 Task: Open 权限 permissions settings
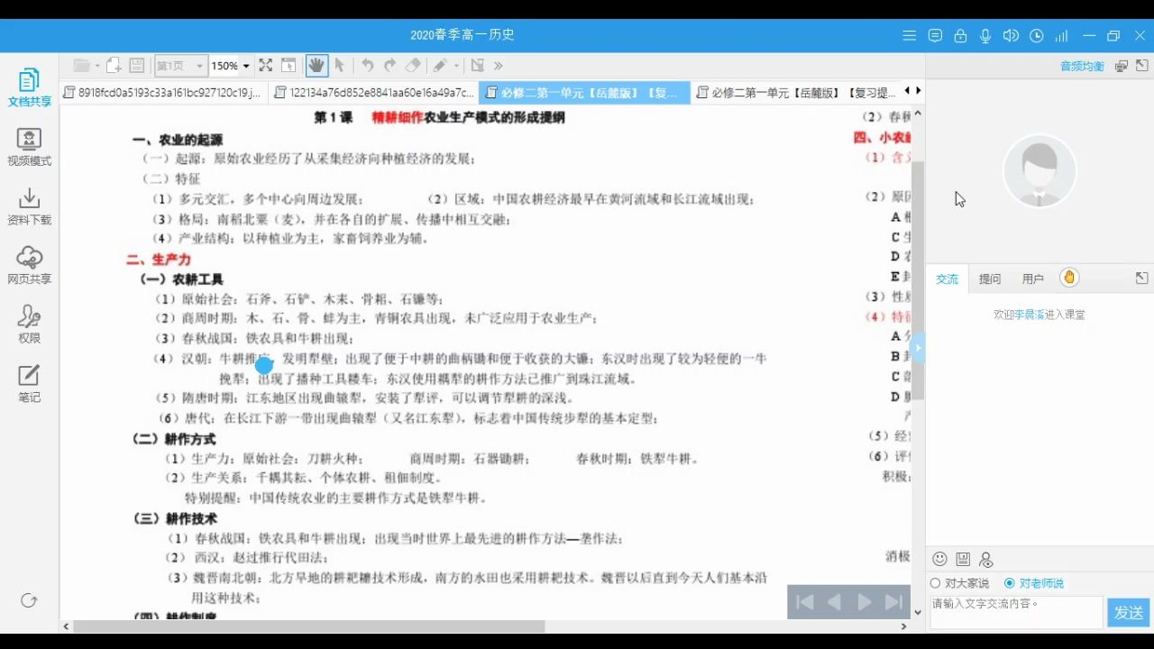point(29,324)
